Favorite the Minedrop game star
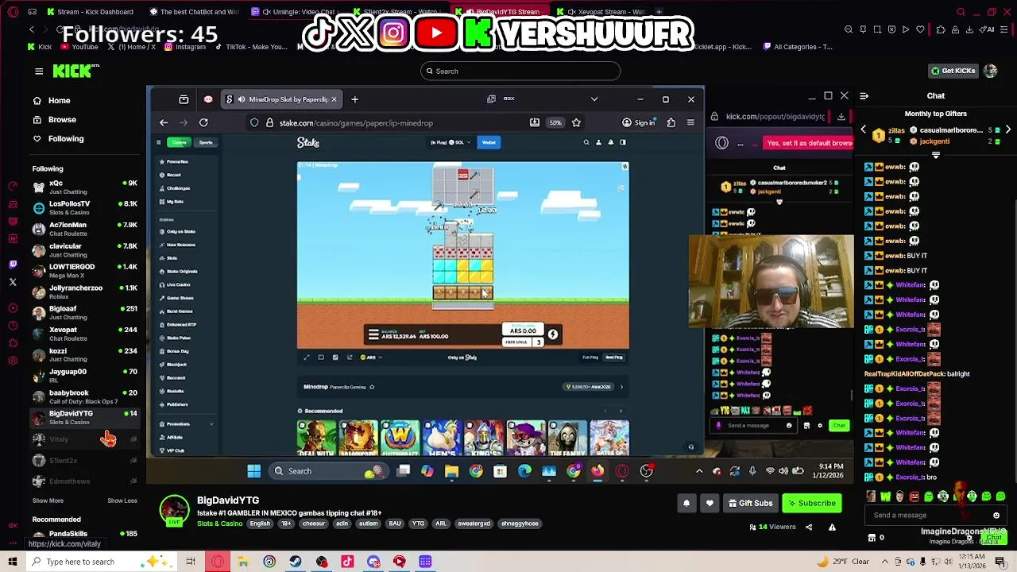Image resolution: width=1017 pixels, height=572 pixels. [371, 387]
